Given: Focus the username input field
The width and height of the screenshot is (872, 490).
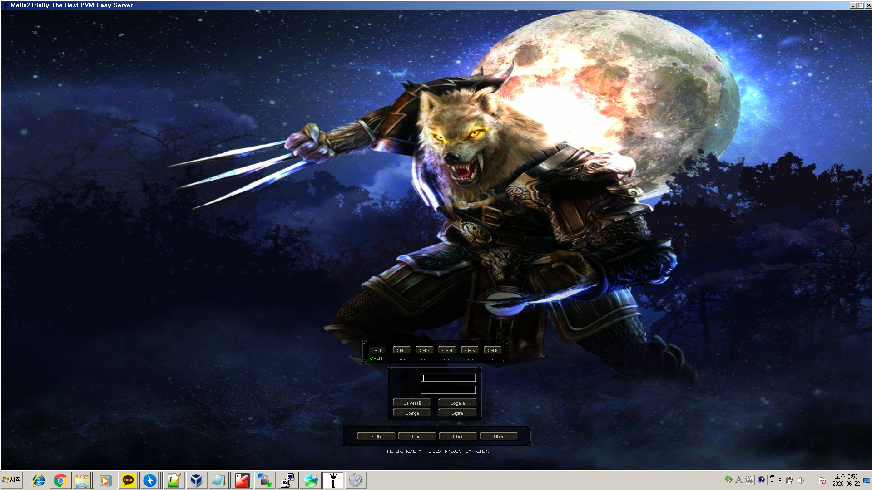Looking at the screenshot, I should point(448,377).
